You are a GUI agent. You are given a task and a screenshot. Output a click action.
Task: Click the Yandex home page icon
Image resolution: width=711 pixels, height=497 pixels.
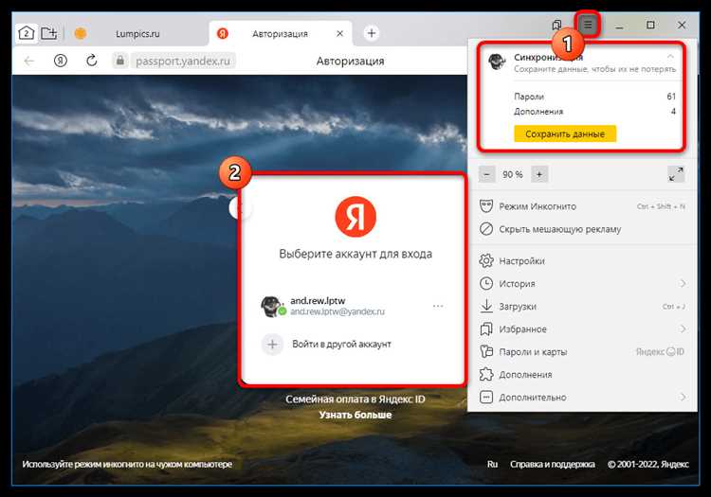[60, 61]
